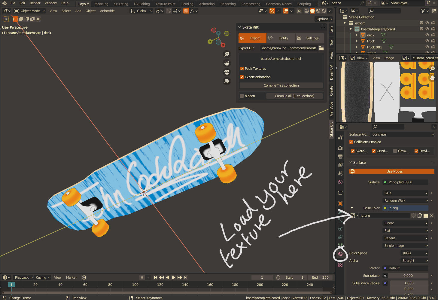Open the Physics properties tab icon
The width and height of the screenshot is (438, 300).
(x=340, y=229)
